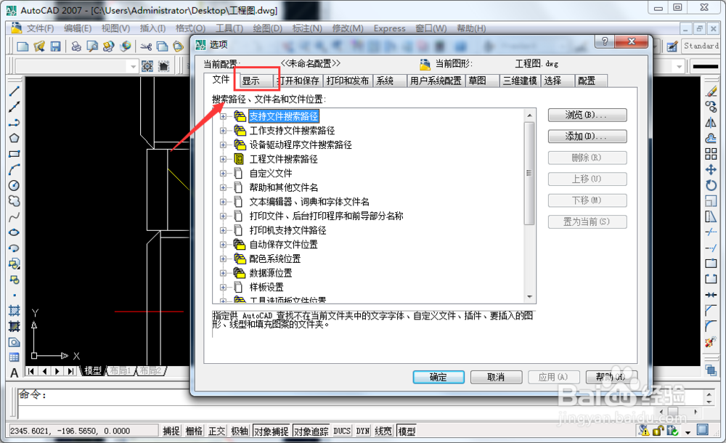Select the Table tool

pyautogui.click(x=15, y=357)
